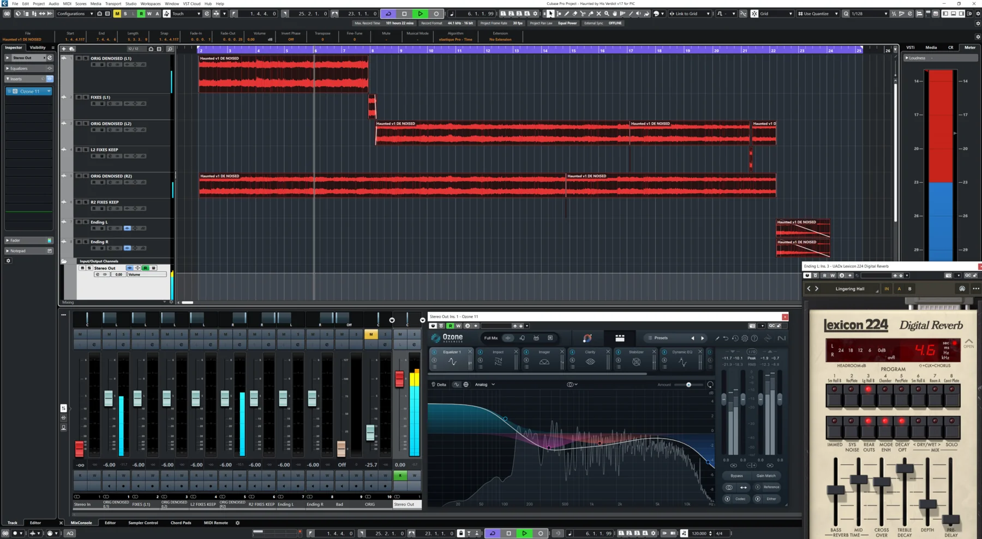
Task: Select the Mute X tool in toolbar
Action: [x=598, y=14]
